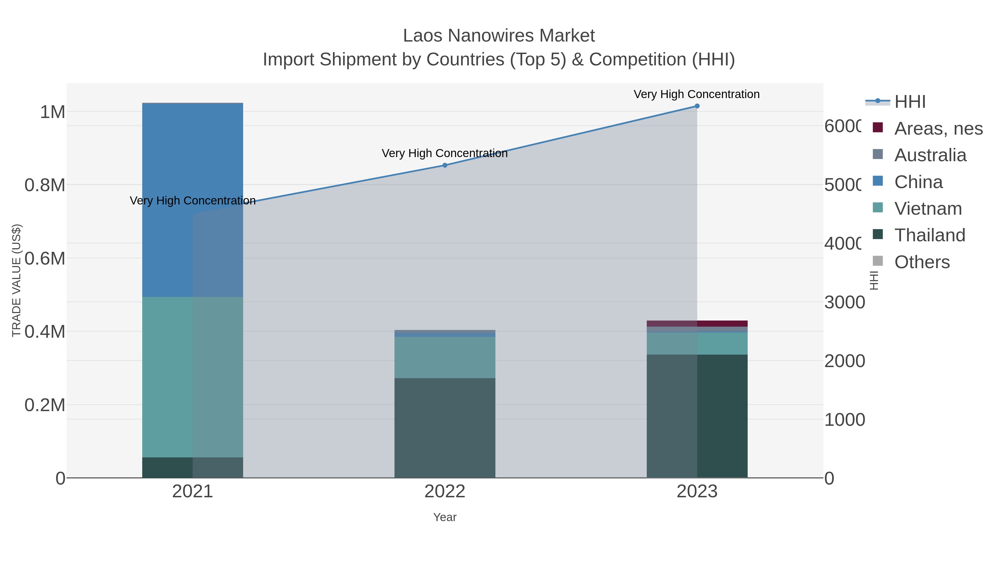The image size is (998, 561).
Task: Toggle the Areas, nes legend entry
Action: (x=928, y=128)
